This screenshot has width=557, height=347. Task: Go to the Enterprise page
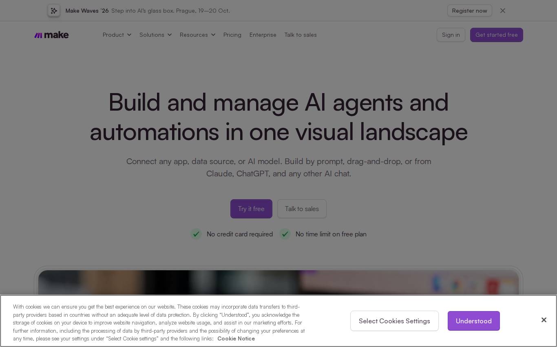[263, 35]
